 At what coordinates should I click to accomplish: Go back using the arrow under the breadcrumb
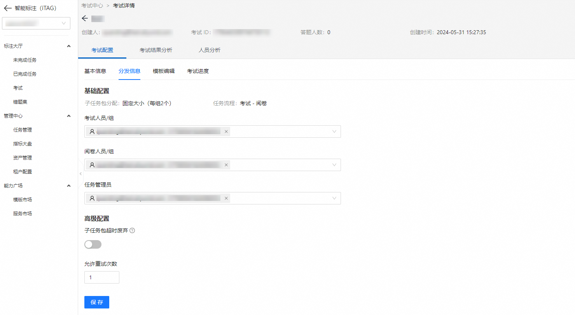pos(85,19)
